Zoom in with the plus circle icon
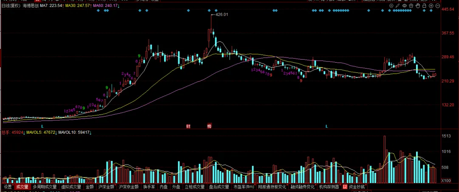459x192 pixels. 431,6
